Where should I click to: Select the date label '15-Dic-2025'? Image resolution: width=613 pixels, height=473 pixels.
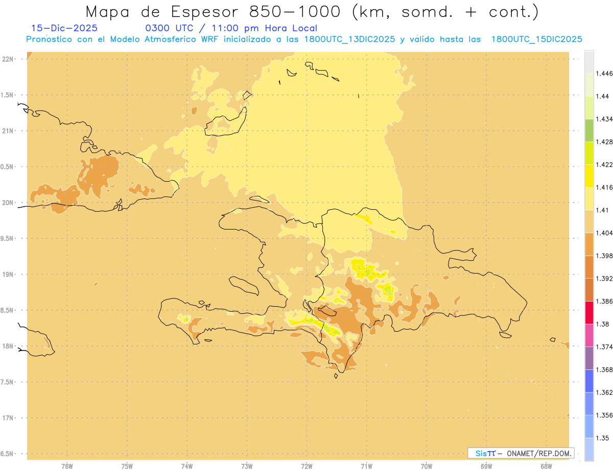(64, 28)
